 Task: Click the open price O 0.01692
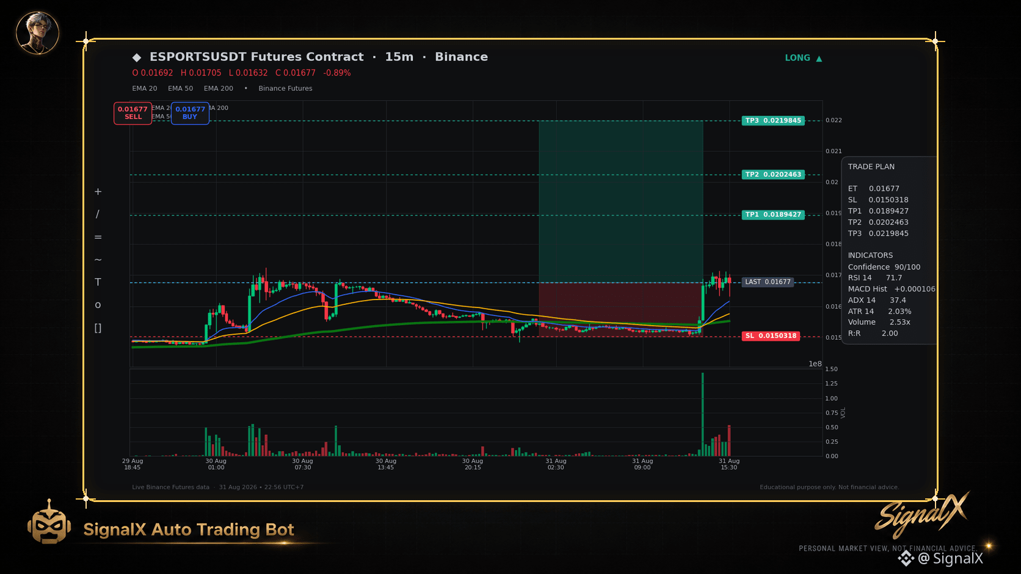pos(153,73)
